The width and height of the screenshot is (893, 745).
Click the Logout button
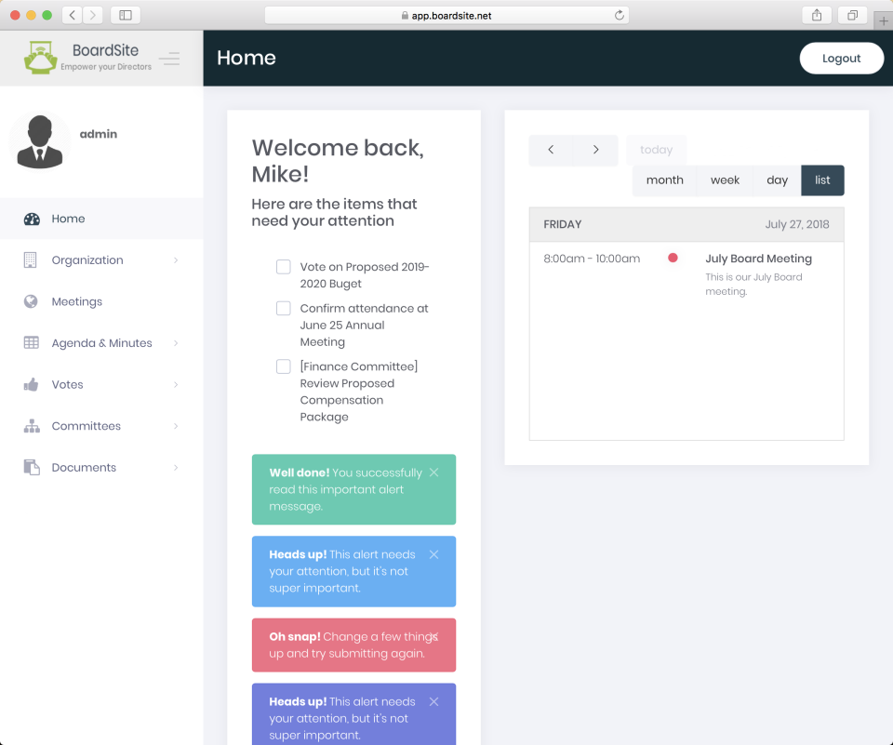coord(841,58)
